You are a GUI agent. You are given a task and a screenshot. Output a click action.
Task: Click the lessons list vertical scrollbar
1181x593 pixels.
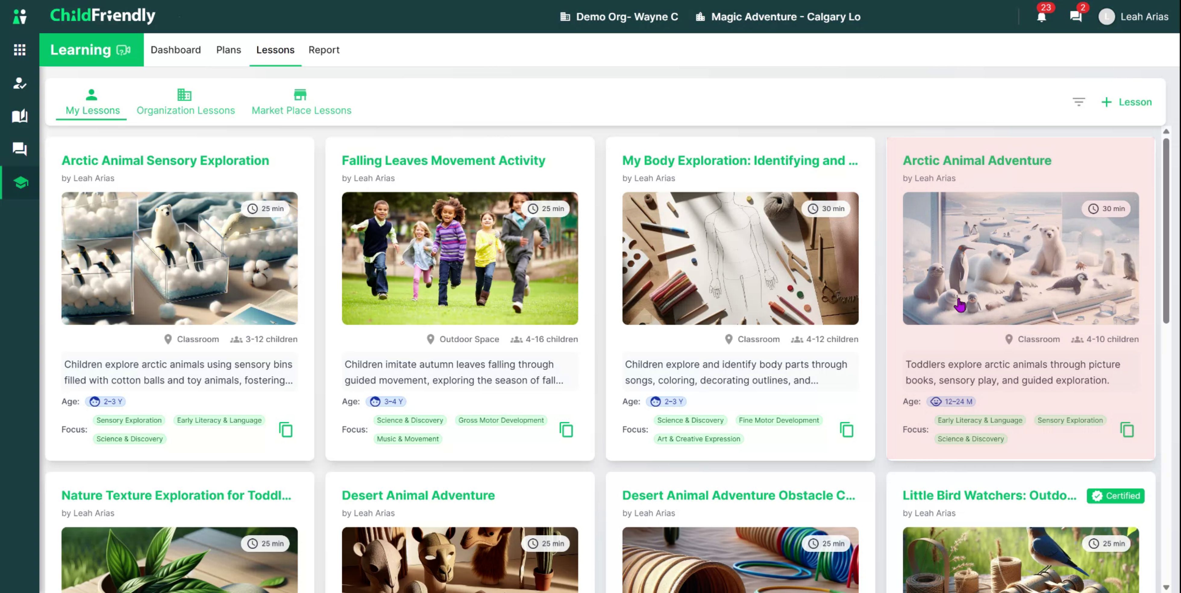(1166, 231)
